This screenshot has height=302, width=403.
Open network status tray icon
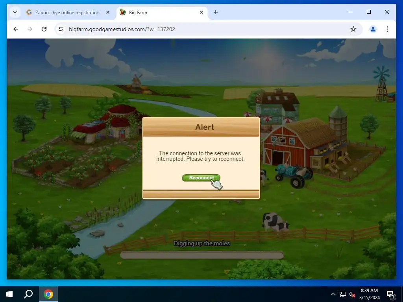pyautogui.click(x=343, y=294)
